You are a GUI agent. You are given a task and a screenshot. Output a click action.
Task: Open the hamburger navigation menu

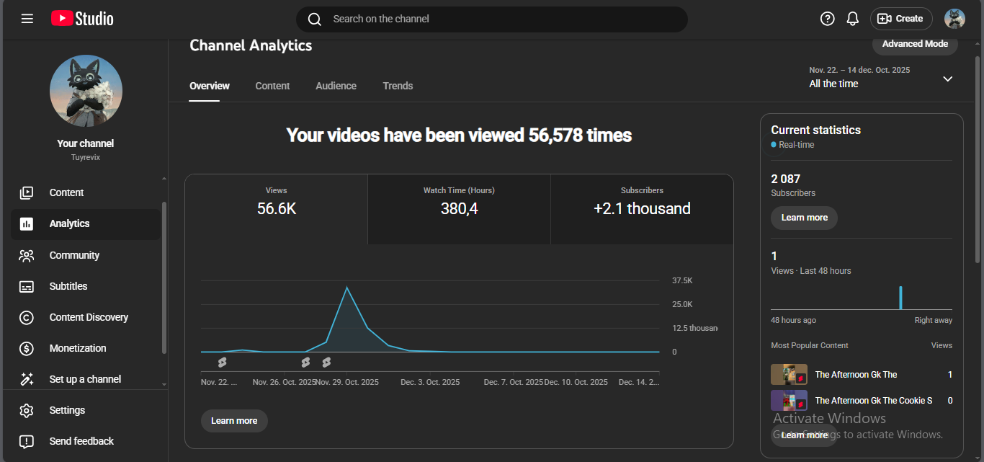[27, 19]
